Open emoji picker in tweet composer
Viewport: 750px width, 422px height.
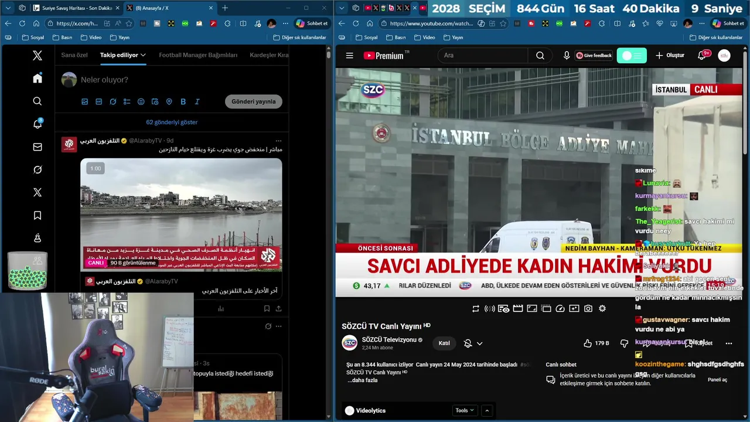[x=141, y=101]
